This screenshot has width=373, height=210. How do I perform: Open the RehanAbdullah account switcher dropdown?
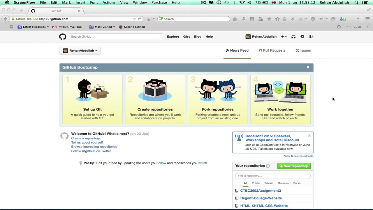pyautogui.click(x=80, y=50)
